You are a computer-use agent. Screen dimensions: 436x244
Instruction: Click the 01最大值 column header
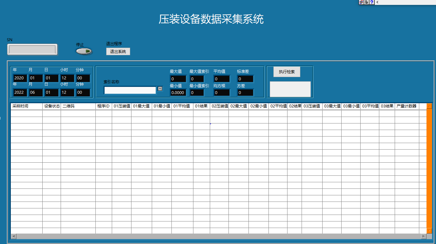tap(142, 106)
